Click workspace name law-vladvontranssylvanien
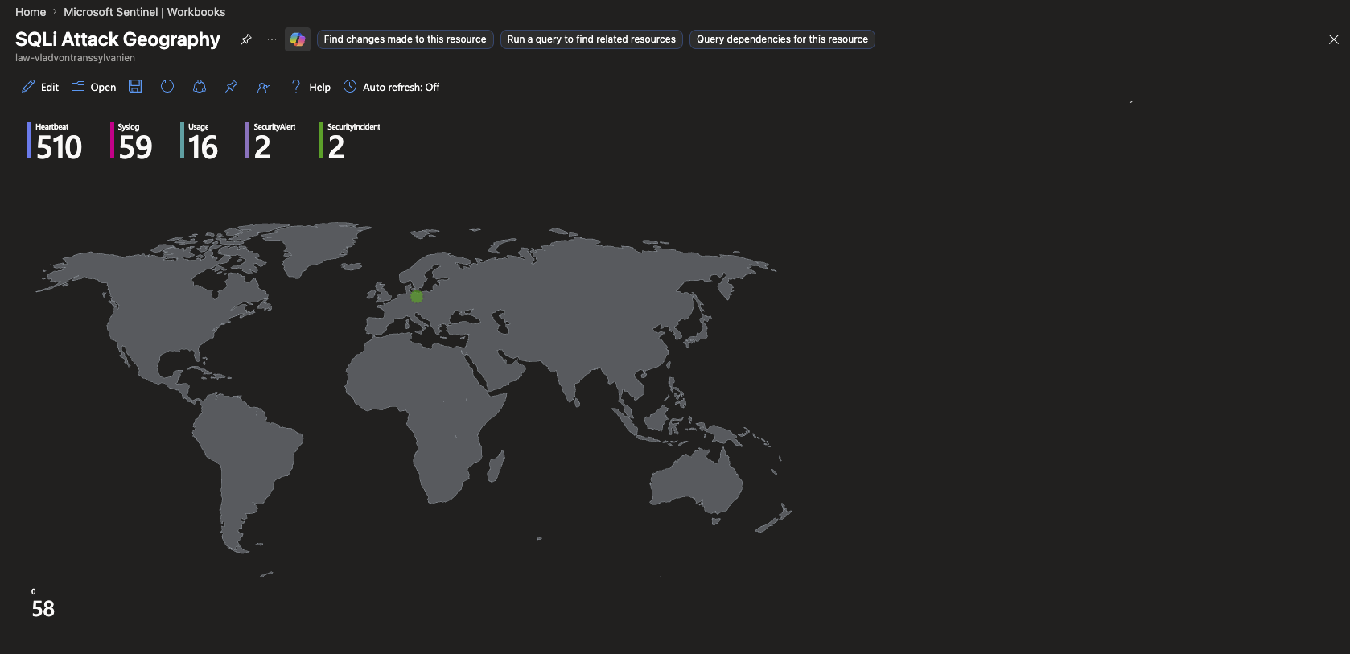 (x=75, y=58)
